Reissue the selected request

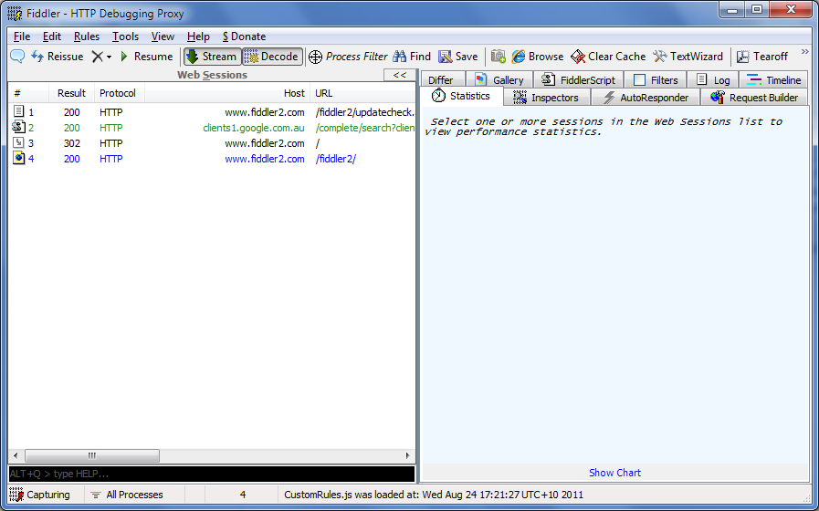pyautogui.click(x=57, y=57)
